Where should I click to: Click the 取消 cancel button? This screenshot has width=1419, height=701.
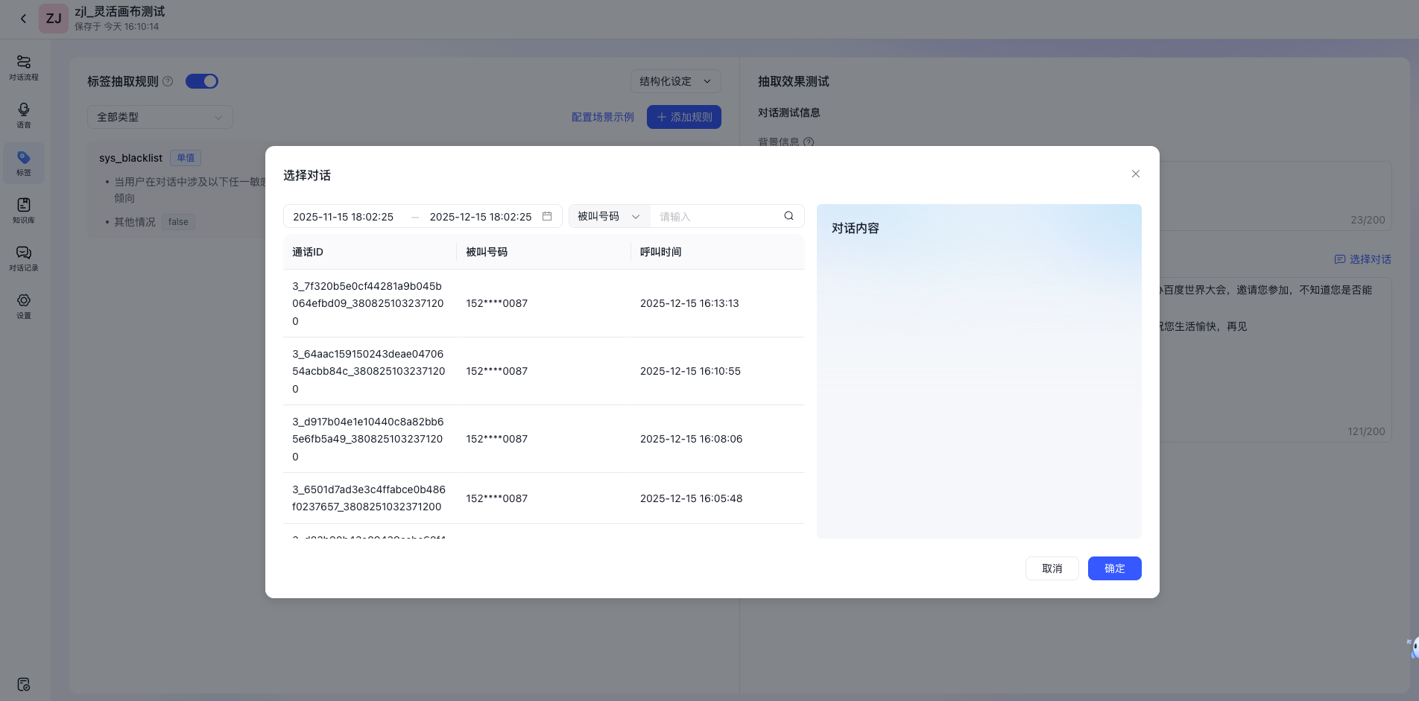[x=1052, y=568]
